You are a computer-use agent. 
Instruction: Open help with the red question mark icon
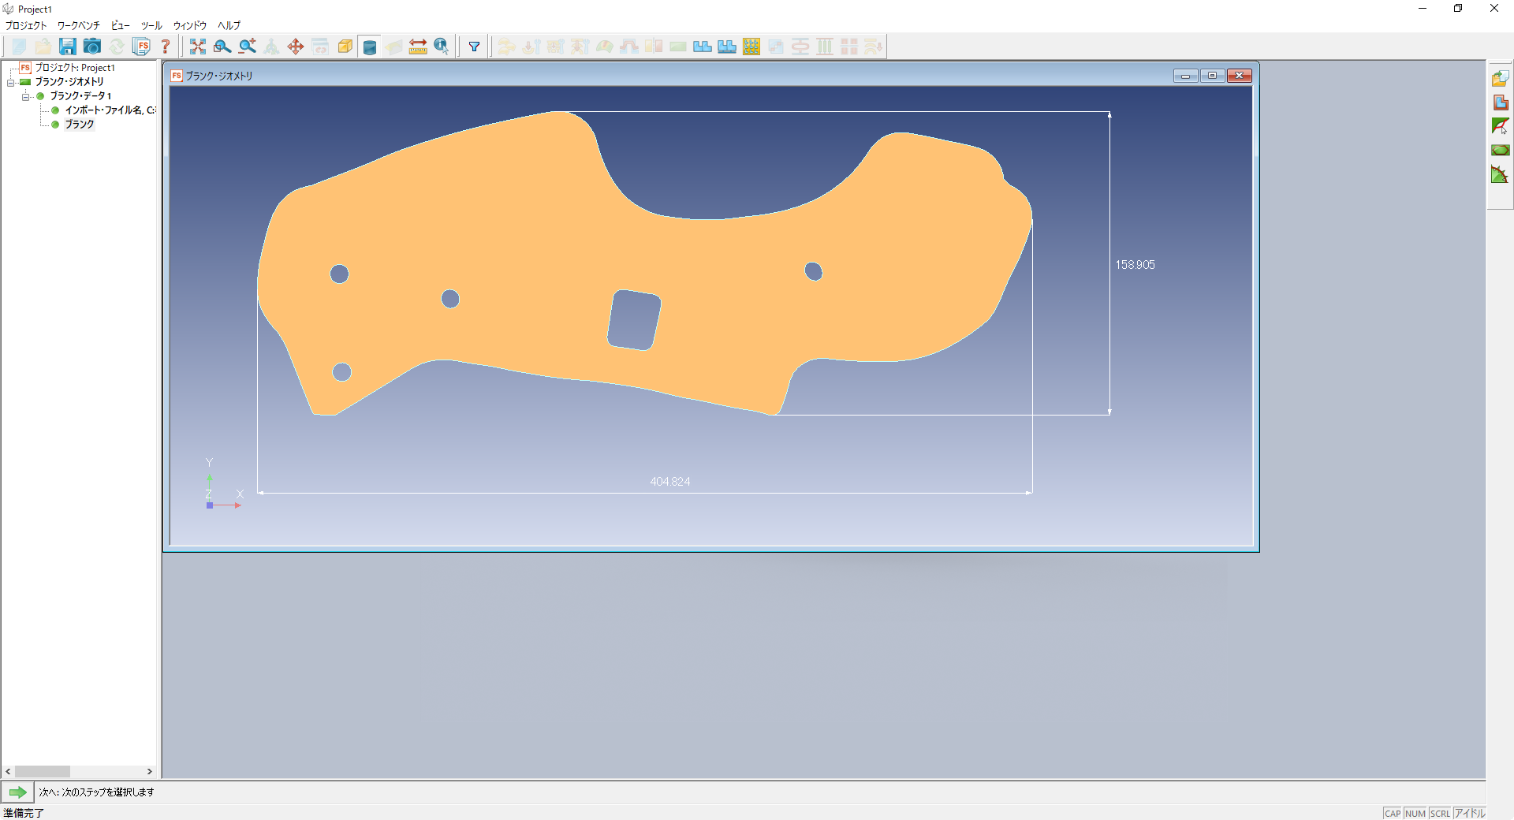click(x=166, y=47)
